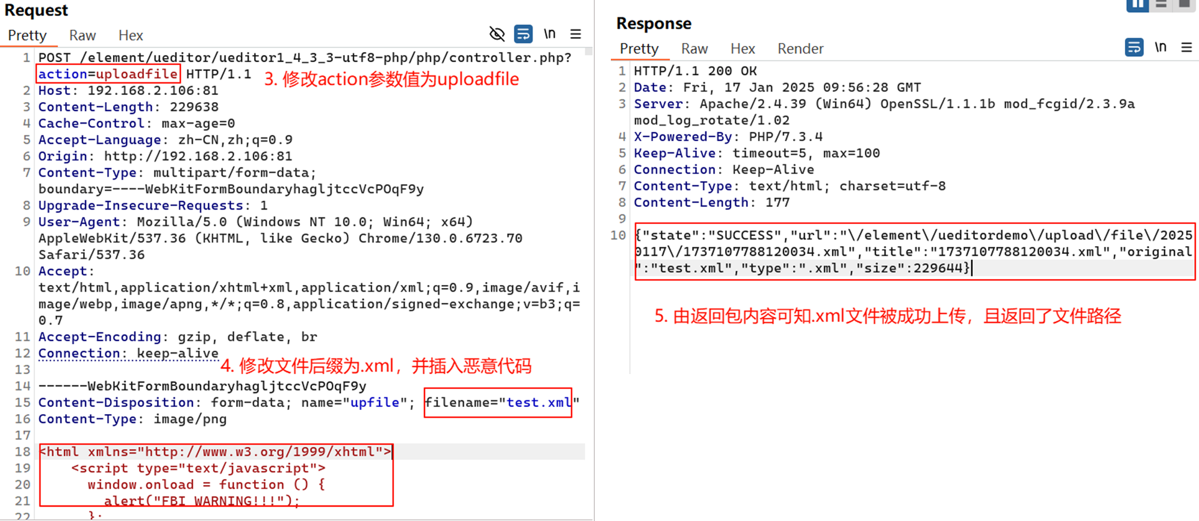Click the Connection: Keep-Alive response header
Viewport: 1199px width, 521px height.
click(x=724, y=170)
